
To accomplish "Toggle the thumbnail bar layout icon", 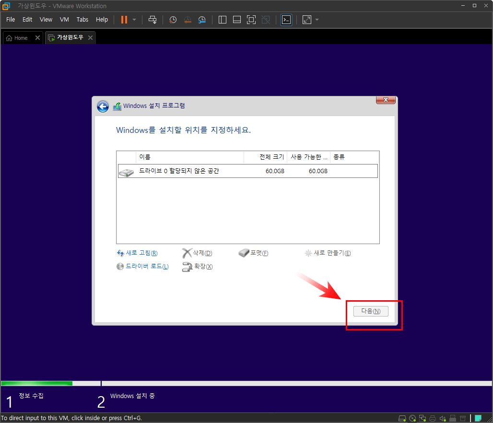I will pyautogui.click(x=237, y=20).
